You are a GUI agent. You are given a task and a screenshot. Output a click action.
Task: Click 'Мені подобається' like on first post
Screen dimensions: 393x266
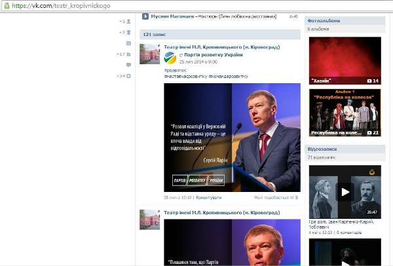(x=276, y=198)
